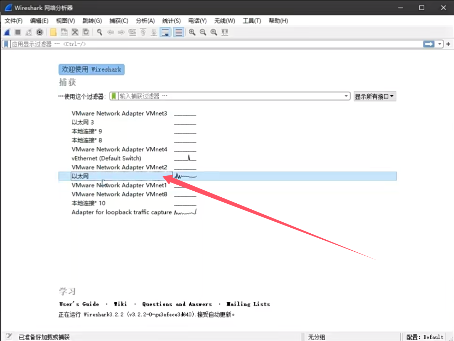Click the 欢迎使用 Wireshark banner button
454x341 pixels.
pos(92,70)
